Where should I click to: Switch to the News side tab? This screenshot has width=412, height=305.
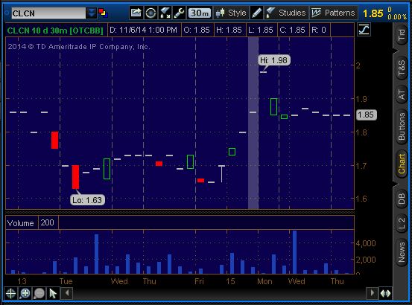click(x=402, y=252)
